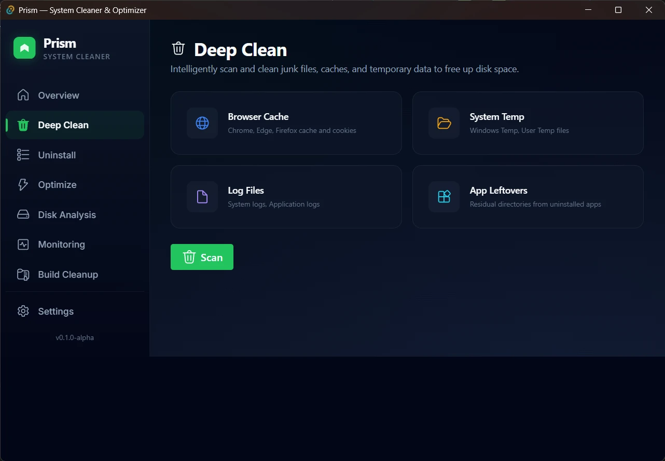Screen dimensions: 665x461
Task: Select the Browser Cache card title
Action: tap(258, 117)
